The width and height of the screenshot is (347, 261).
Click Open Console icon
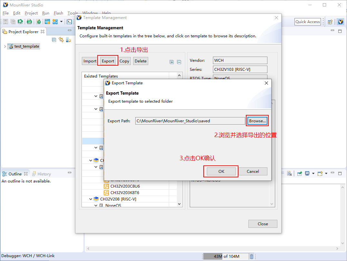pos(320,173)
